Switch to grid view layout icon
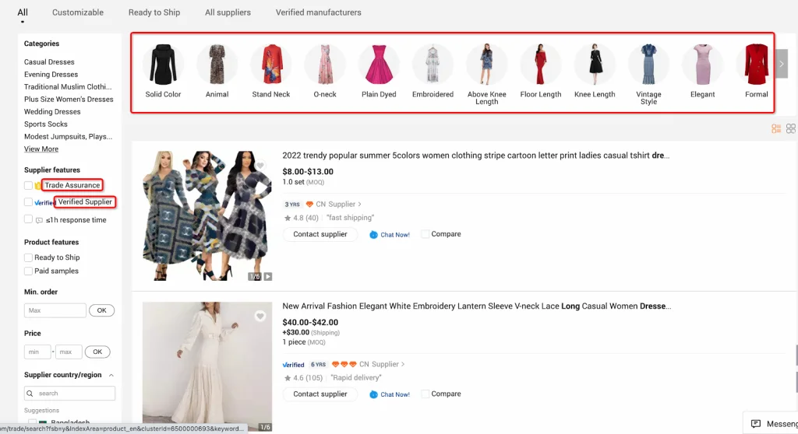Image resolution: width=798 pixels, height=434 pixels. click(791, 128)
